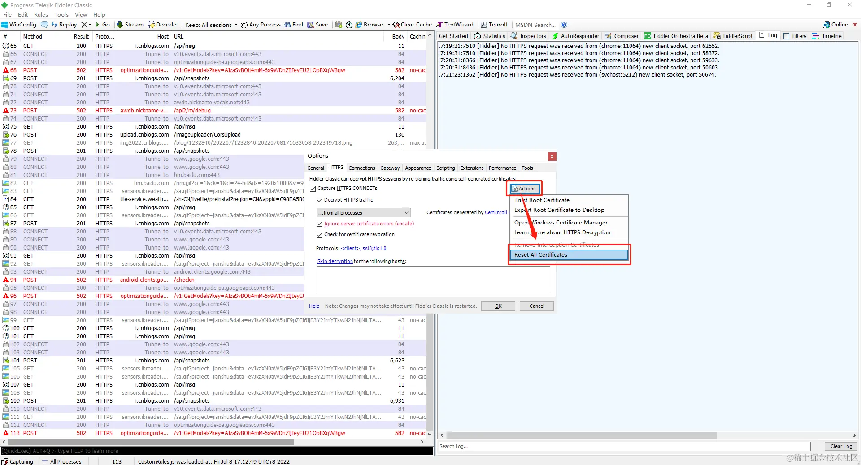Viewport: 861px width, 465px height.
Task: Open the View menu
Action: 81,14
